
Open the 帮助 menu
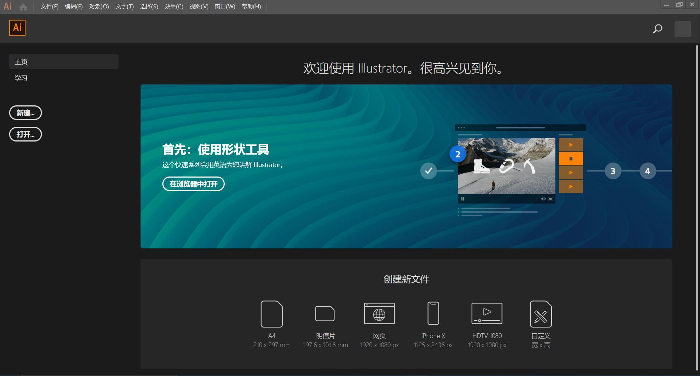251,6
